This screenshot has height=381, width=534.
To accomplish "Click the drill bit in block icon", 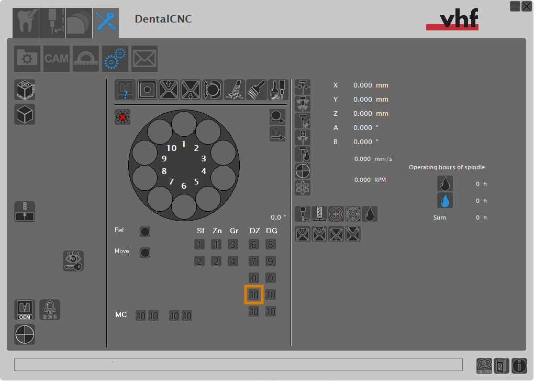I will (x=25, y=212).
